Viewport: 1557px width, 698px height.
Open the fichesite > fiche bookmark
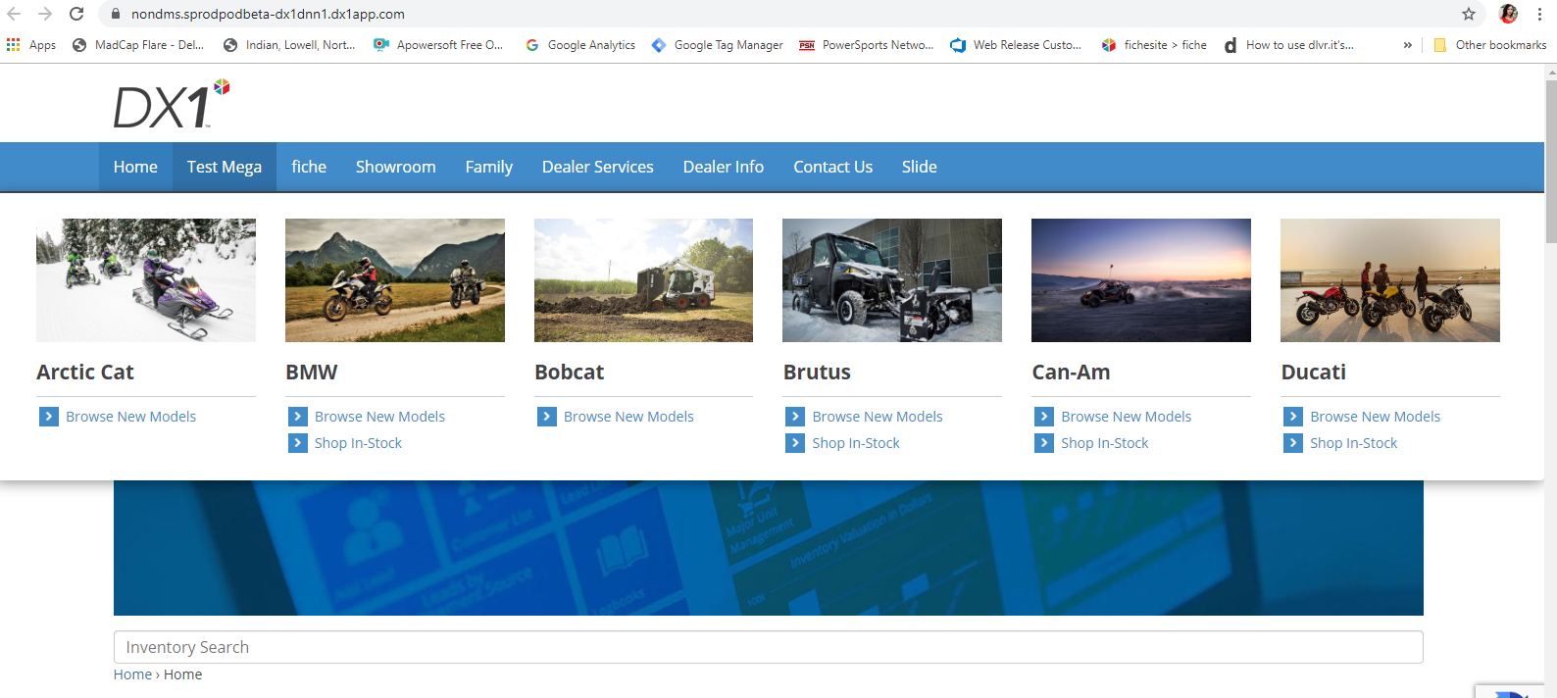tap(1154, 45)
